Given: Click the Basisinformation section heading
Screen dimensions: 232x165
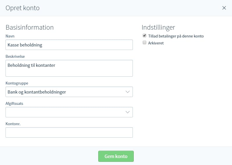Looking at the screenshot, I should pos(30,27).
